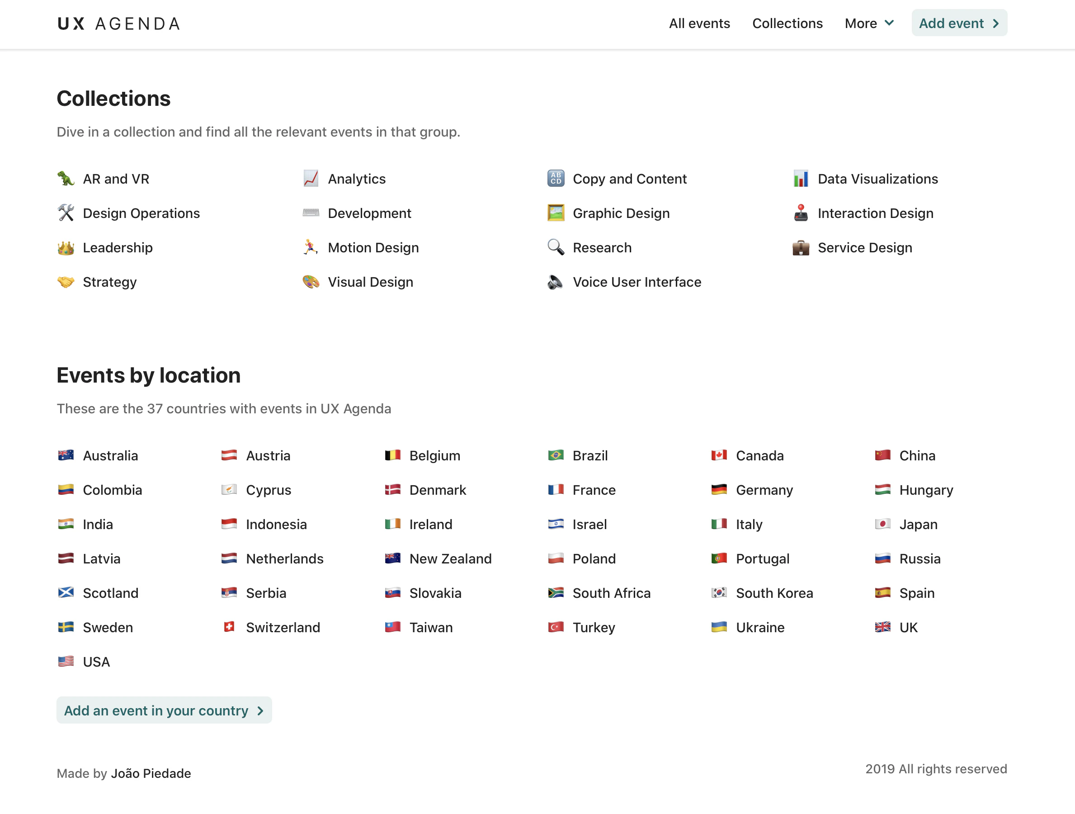This screenshot has height=814, width=1075.
Task: Click the artist palette icon for Visual Design
Action: click(311, 282)
